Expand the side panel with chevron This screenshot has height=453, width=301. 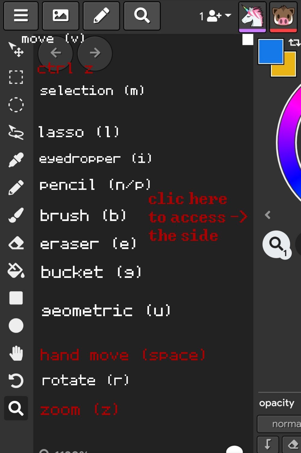(268, 215)
